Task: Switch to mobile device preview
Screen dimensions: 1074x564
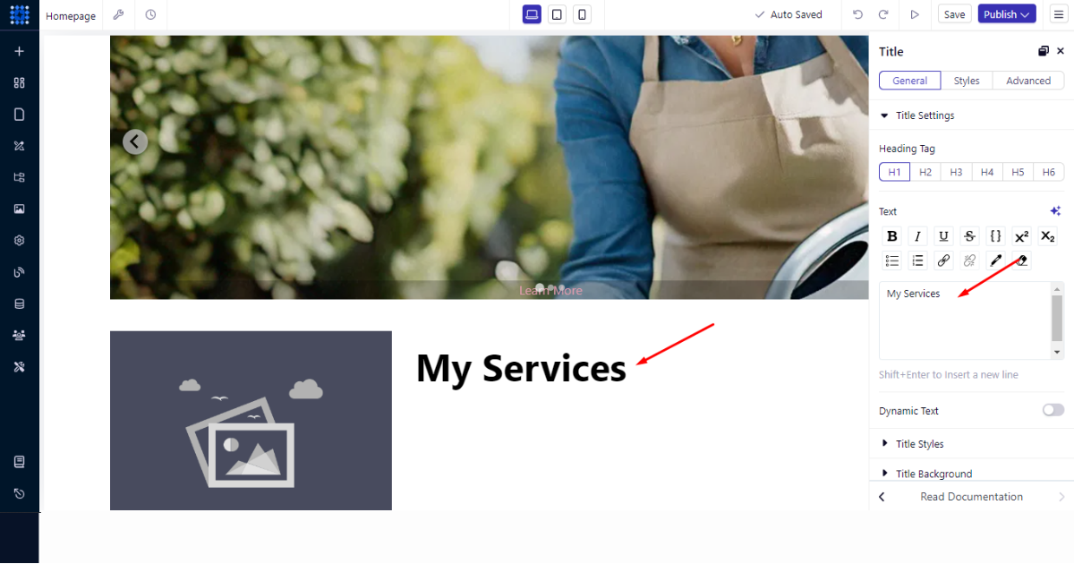Action: click(x=582, y=14)
